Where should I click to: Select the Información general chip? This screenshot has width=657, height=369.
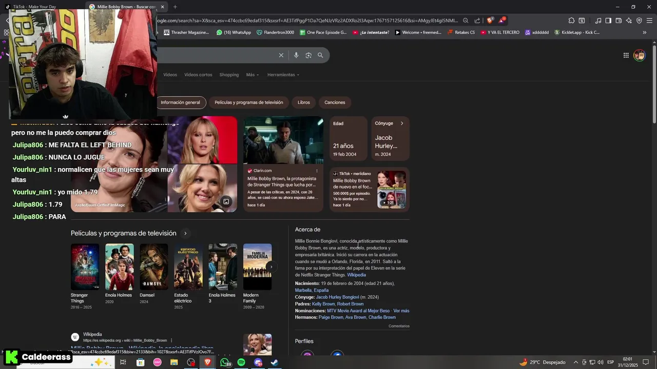181,102
